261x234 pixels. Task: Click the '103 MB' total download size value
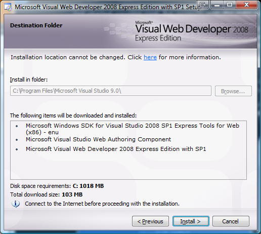coord(72,194)
